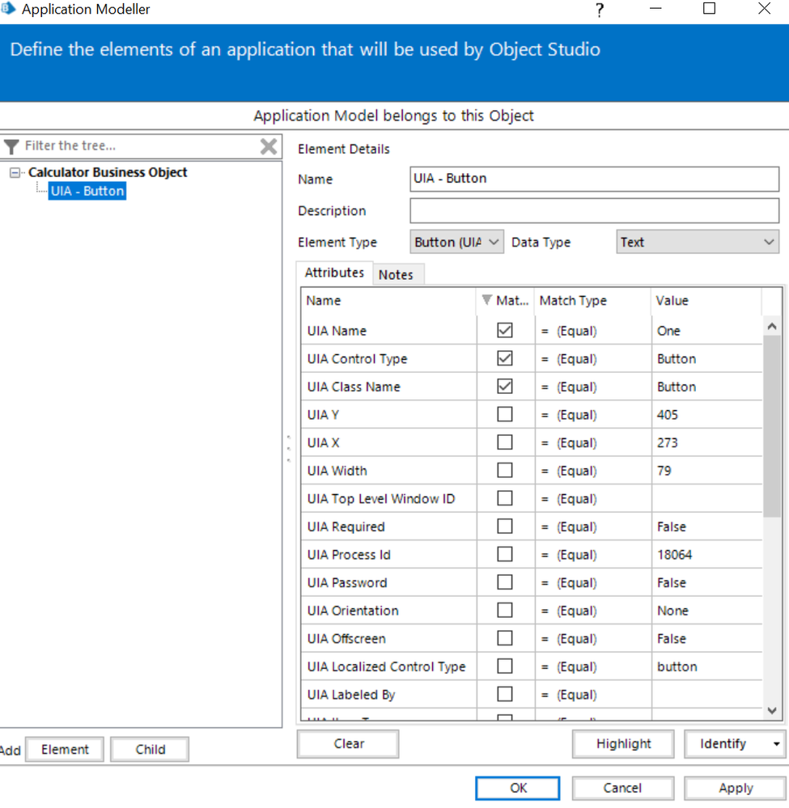
Task: Click the Match column filter icon
Action: click(486, 300)
